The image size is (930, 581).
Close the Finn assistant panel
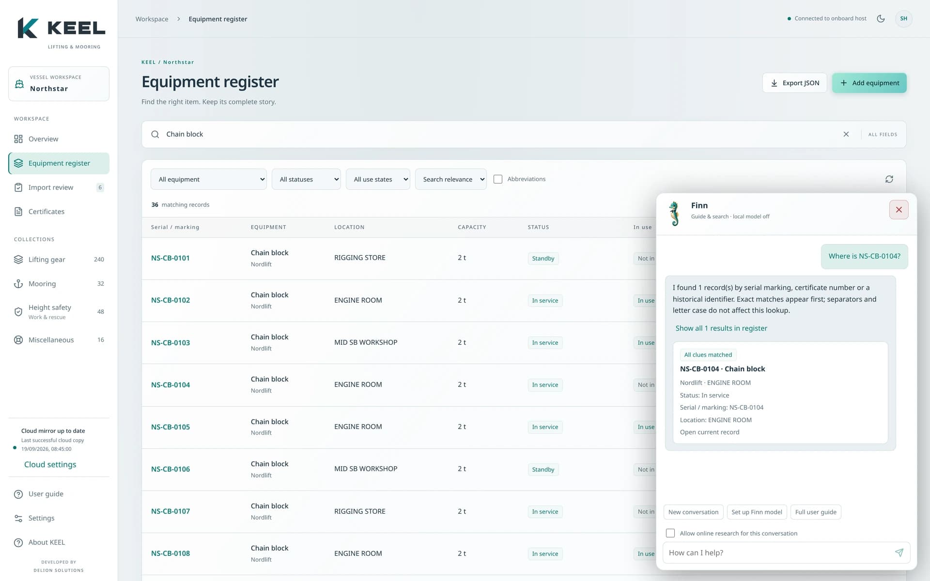[899, 210]
